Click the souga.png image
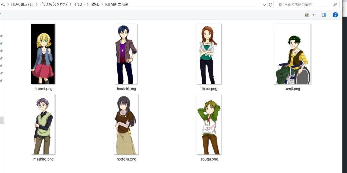This screenshot has width=347, height=173. tap(209, 124)
